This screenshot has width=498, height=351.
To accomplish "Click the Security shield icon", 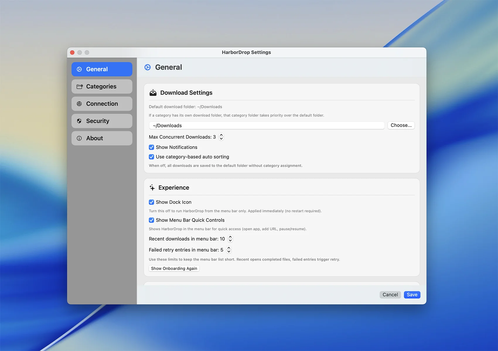I will (79, 121).
